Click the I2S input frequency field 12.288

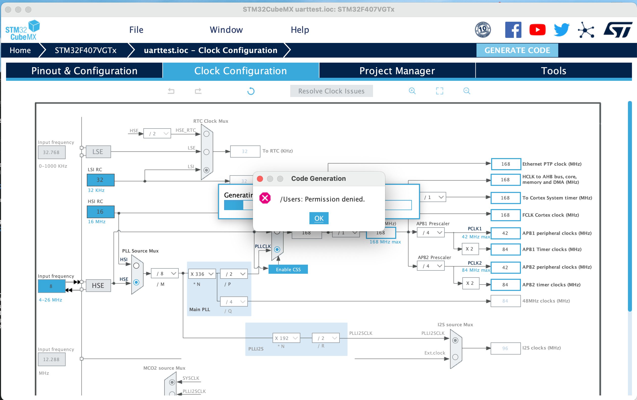coord(51,359)
